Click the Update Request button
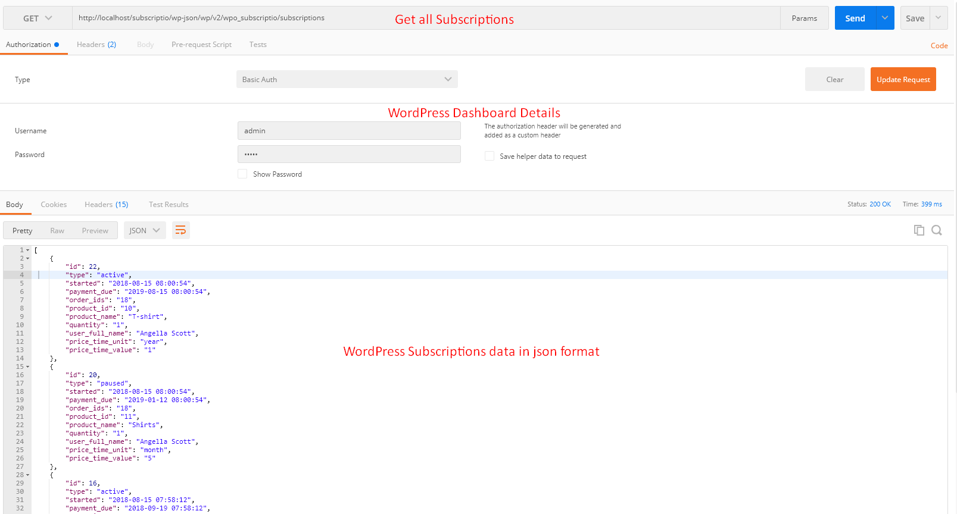The image size is (957, 514). (x=903, y=79)
